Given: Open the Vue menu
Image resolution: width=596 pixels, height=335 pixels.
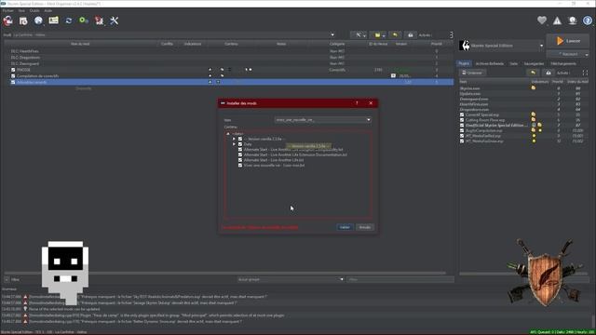Looking at the screenshot, I should 21,10.
